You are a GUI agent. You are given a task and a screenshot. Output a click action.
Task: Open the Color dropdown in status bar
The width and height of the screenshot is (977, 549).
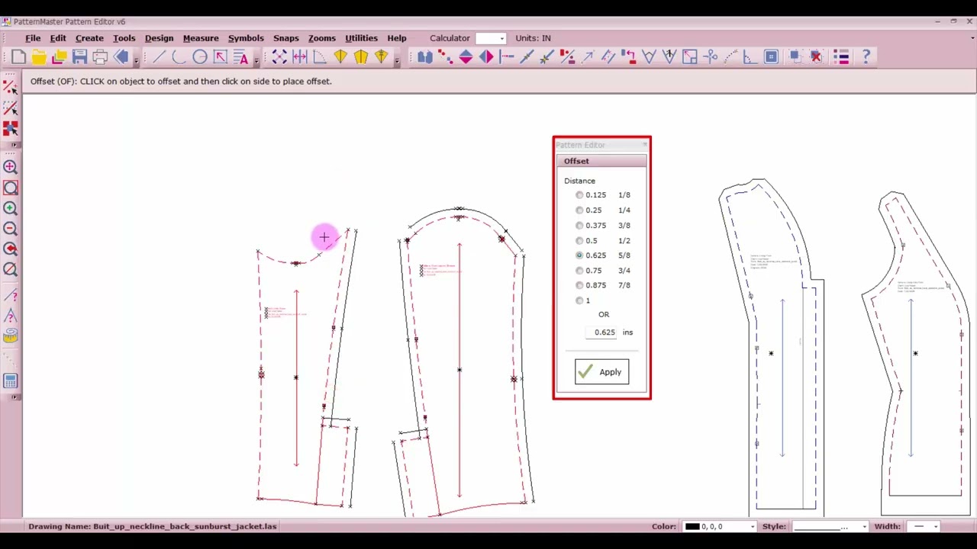coord(753,527)
